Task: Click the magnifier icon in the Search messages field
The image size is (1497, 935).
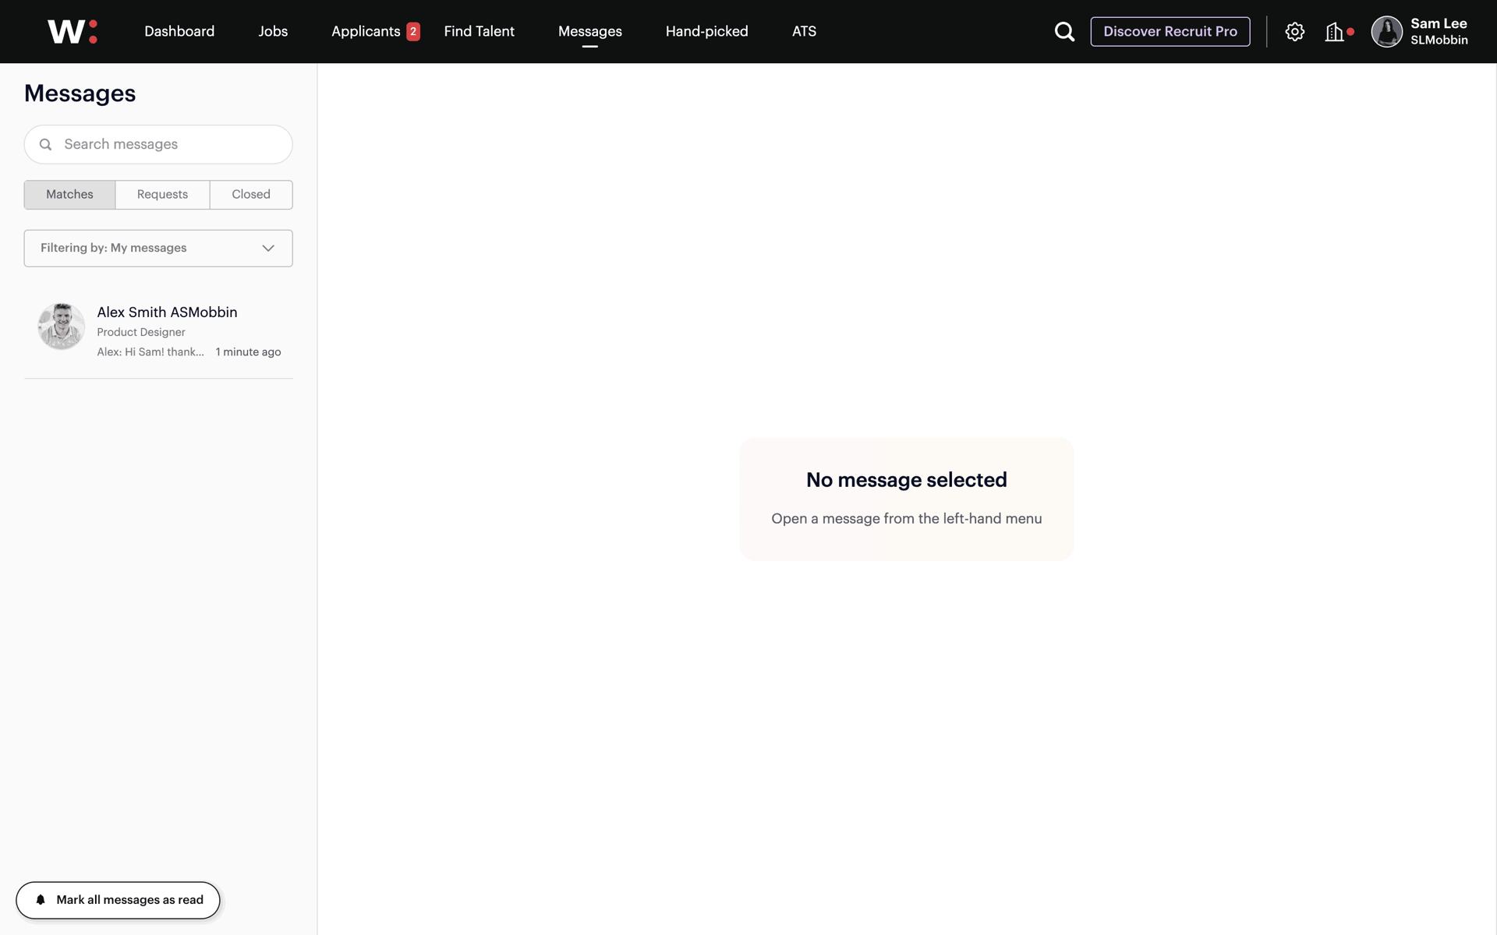Action: tap(46, 144)
